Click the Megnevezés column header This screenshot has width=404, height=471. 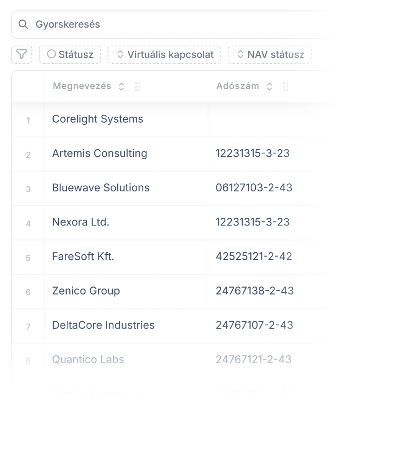point(82,86)
